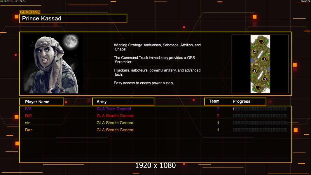Viewport: 311px width, 175px height.
Task: Open the map preview thumbnail
Action: coord(260,64)
